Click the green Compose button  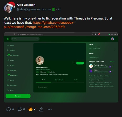tap(18, 96)
